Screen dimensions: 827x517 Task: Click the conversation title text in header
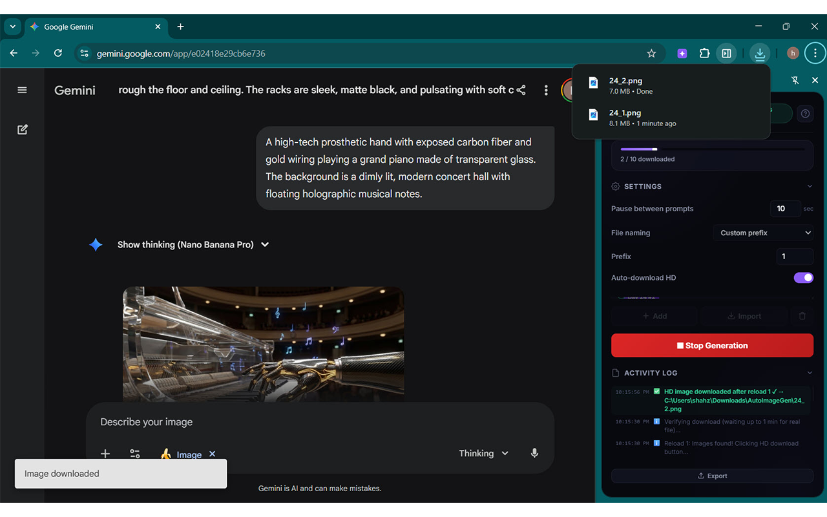click(x=316, y=90)
